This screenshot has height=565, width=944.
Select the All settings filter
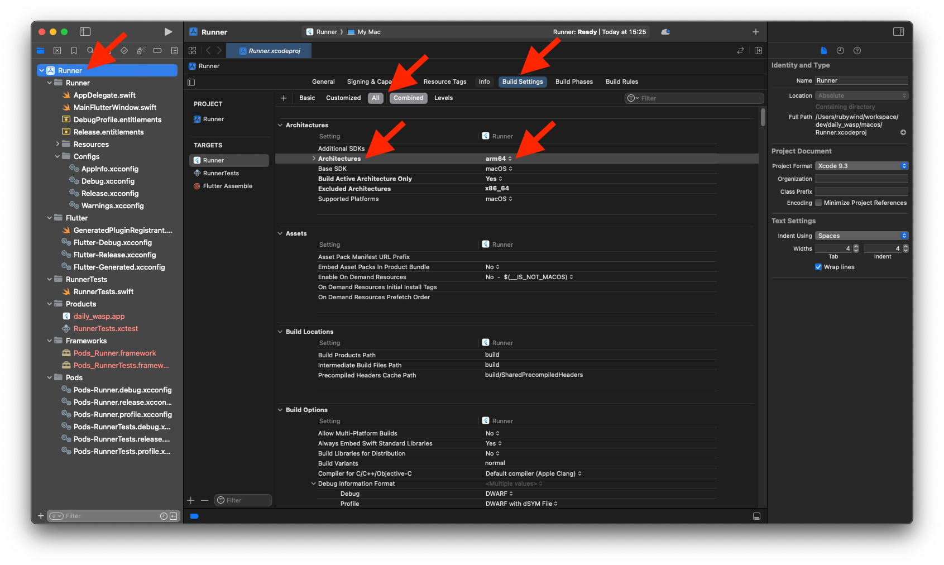click(x=376, y=98)
